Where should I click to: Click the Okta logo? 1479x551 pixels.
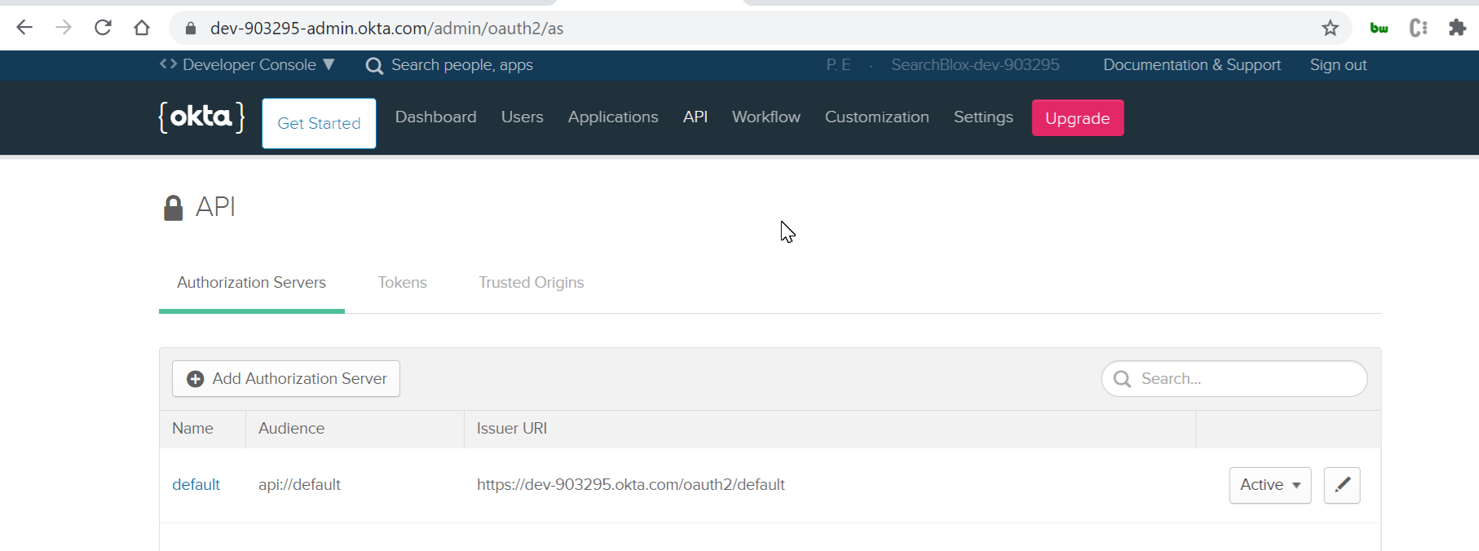(x=201, y=117)
